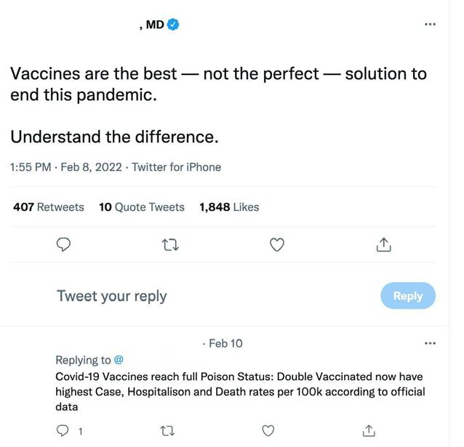
Task: Click the reply icon under the main tweet
Action: [x=63, y=246]
